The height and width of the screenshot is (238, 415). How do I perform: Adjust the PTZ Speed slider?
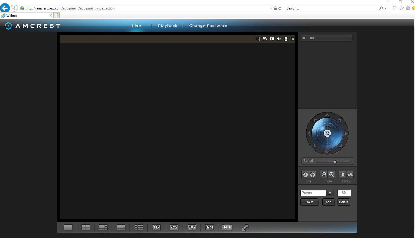(333, 161)
